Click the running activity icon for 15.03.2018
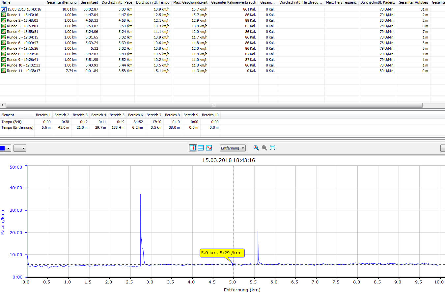 (x=4, y=9)
